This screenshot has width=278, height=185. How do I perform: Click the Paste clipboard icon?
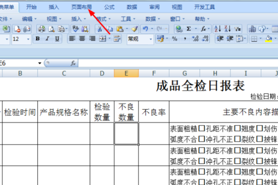point(120,29)
